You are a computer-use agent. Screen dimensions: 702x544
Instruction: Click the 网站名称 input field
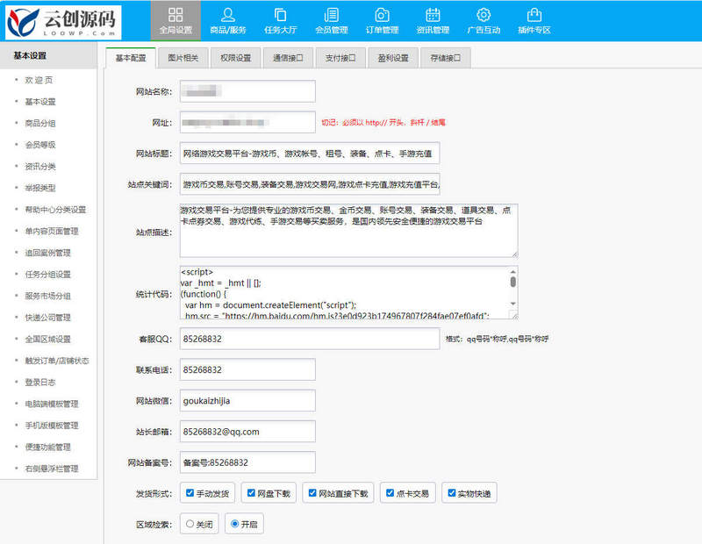(247, 91)
